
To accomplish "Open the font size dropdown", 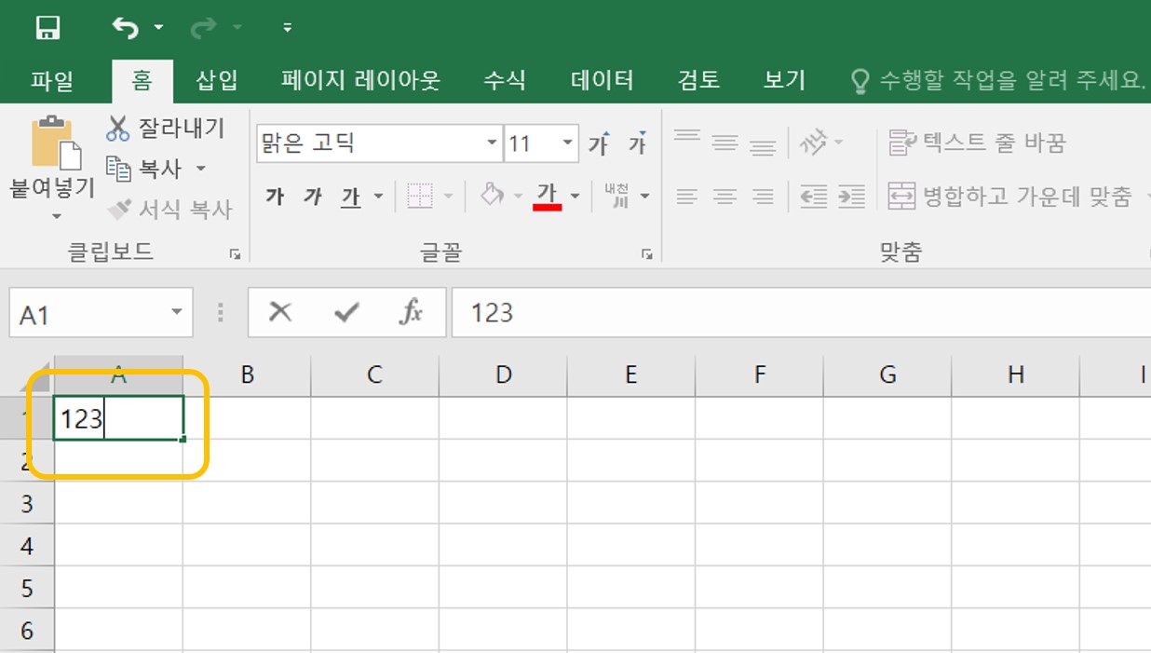I will [x=567, y=143].
